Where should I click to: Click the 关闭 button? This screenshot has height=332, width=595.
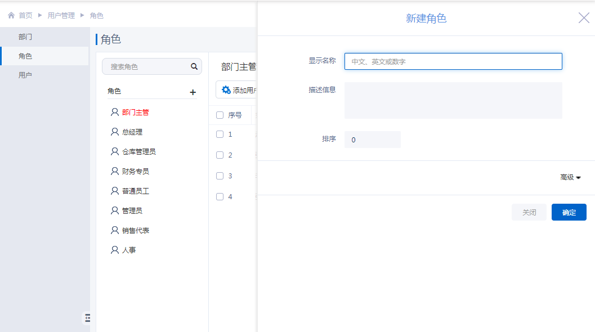coord(529,213)
